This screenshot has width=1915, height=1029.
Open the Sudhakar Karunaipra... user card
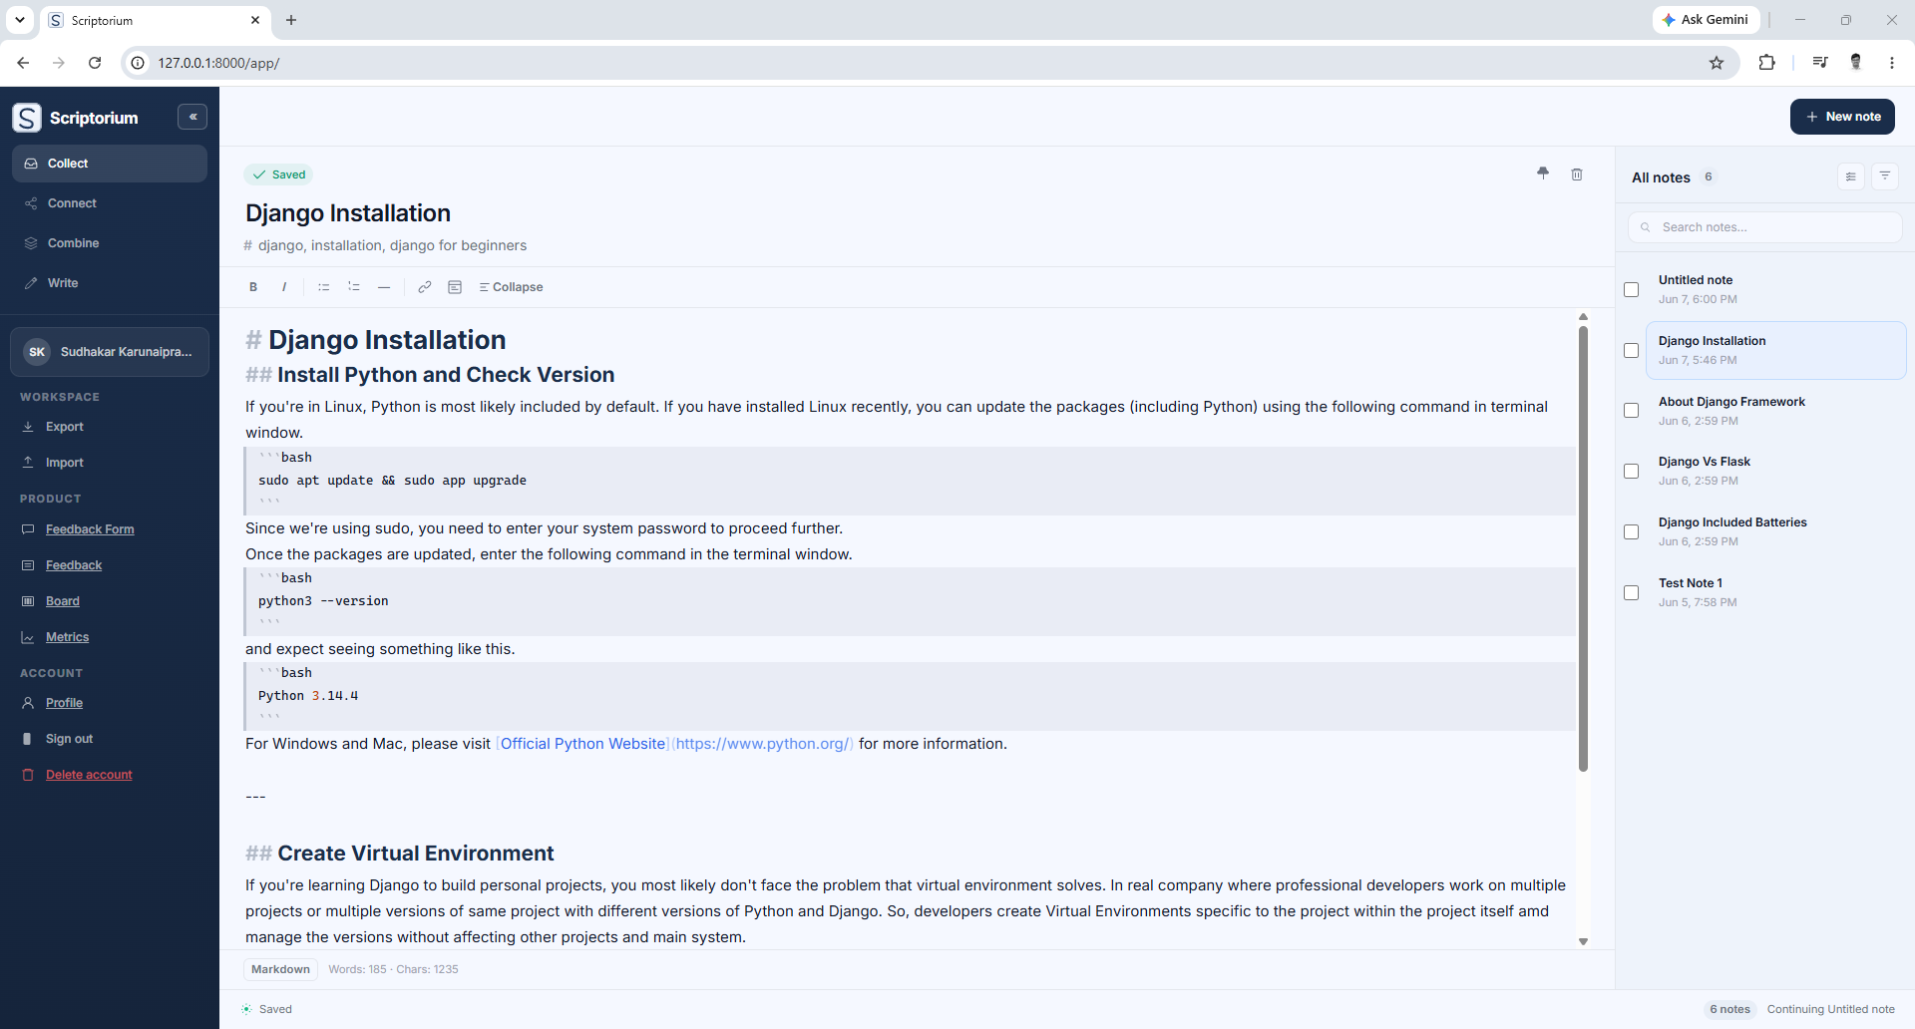(110, 352)
